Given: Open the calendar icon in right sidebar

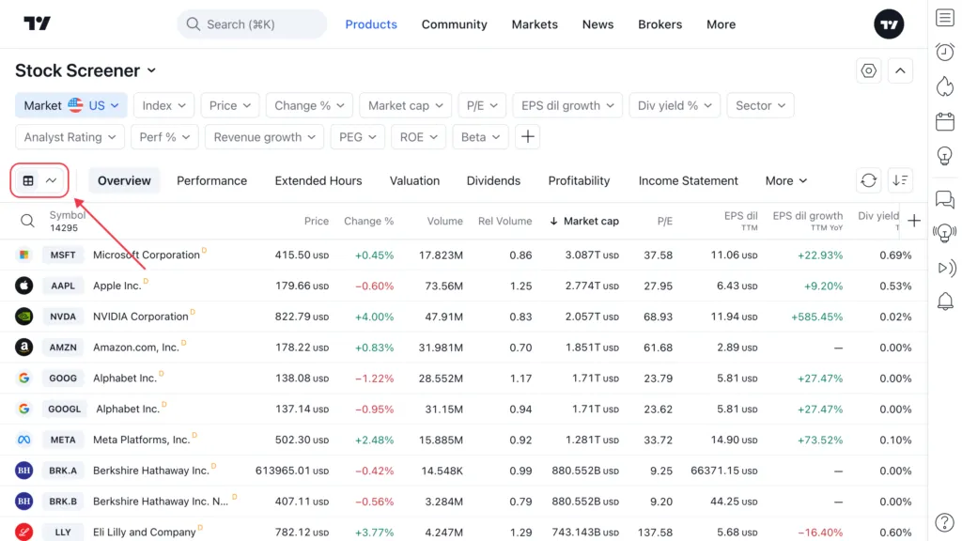Looking at the screenshot, I should pyautogui.click(x=945, y=121).
